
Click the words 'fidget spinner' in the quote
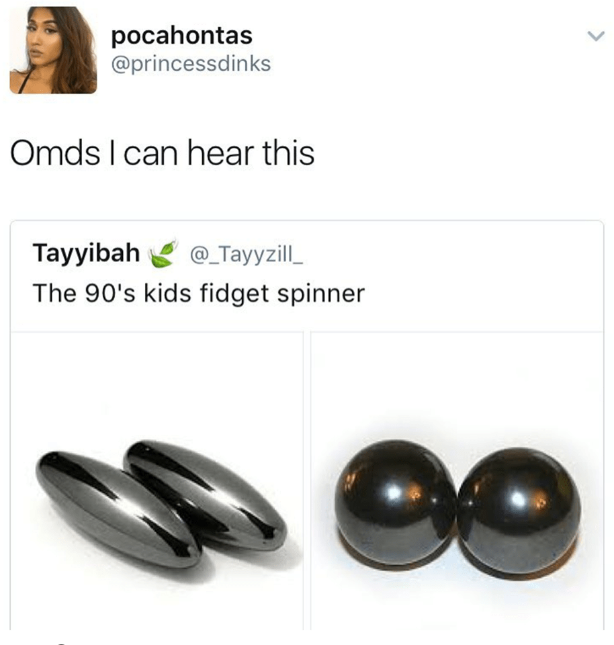click(x=283, y=294)
